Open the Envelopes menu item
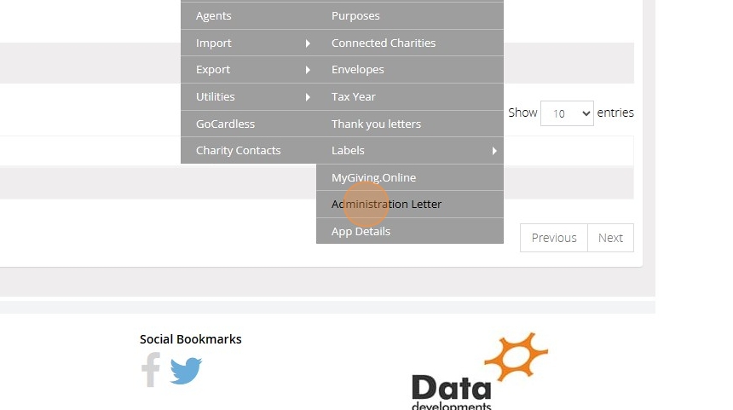 357,70
